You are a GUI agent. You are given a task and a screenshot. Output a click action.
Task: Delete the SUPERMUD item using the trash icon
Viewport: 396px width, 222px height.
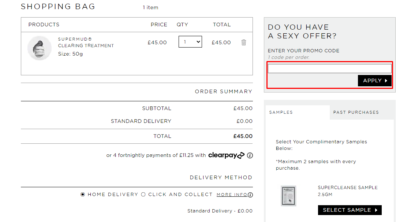(244, 43)
